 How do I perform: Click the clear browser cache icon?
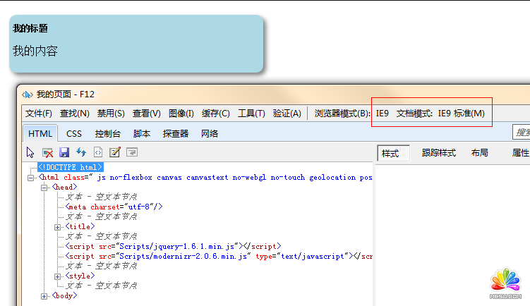click(x=47, y=152)
